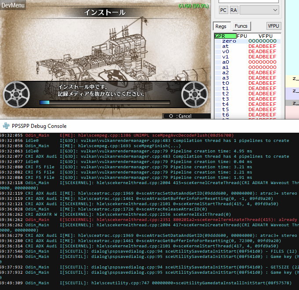Select the a1 register row
This screenshot has width=299, height=290.
point(248,67)
